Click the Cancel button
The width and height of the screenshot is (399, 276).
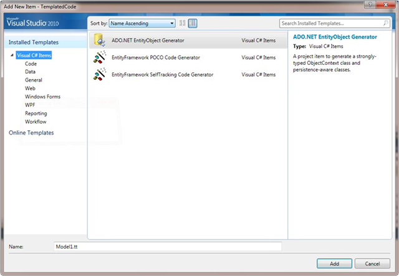pos(372,264)
